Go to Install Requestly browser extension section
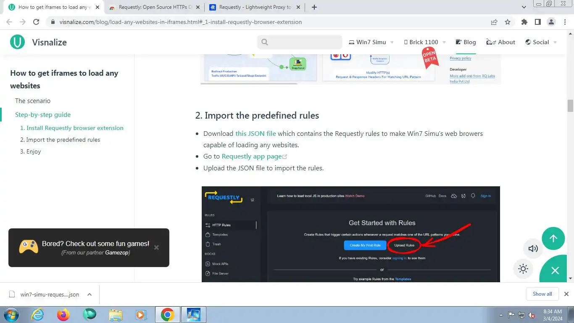 point(72,128)
